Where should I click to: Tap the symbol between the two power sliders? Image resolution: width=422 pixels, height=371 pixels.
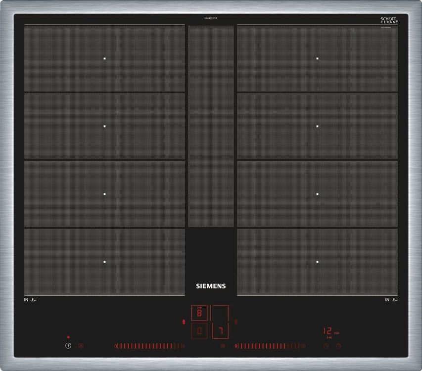223,346
